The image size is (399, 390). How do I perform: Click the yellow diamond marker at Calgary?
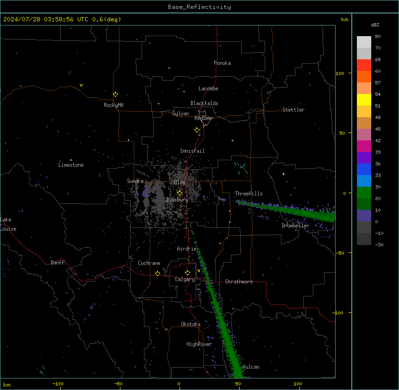(187, 273)
